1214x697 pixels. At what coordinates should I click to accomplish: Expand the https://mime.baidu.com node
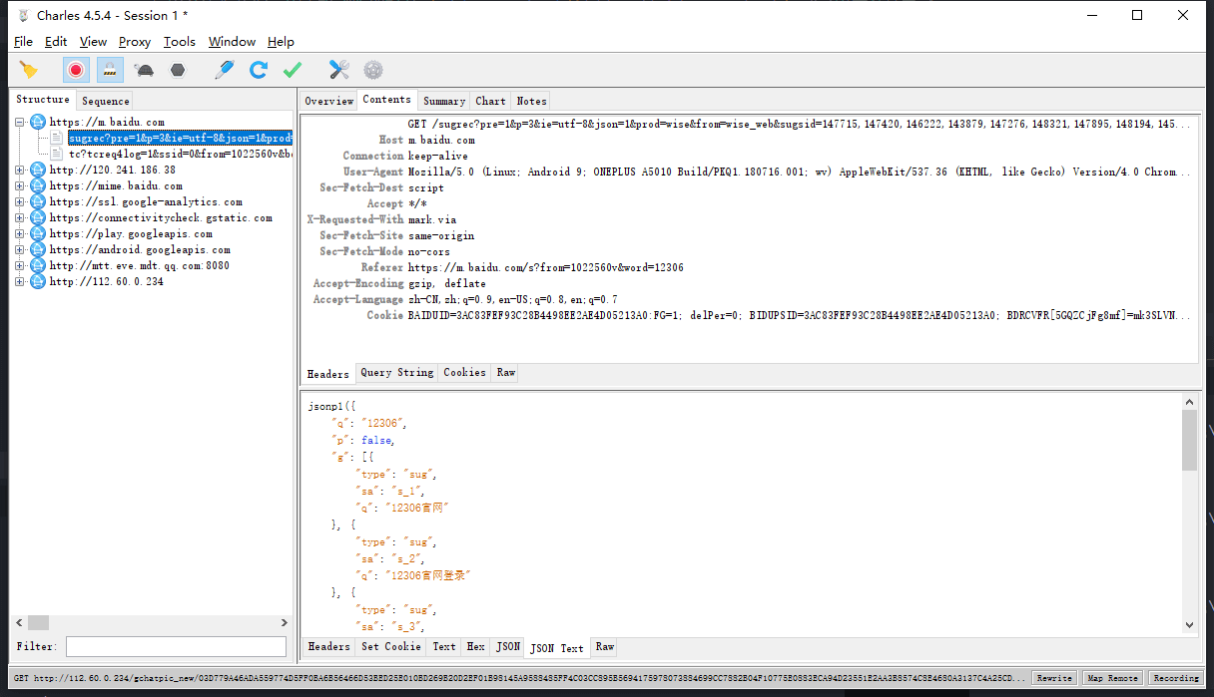20,185
